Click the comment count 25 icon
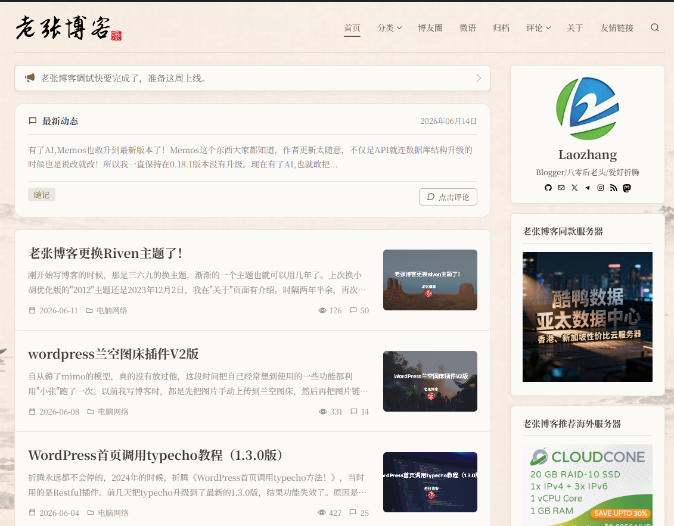 click(353, 512)
